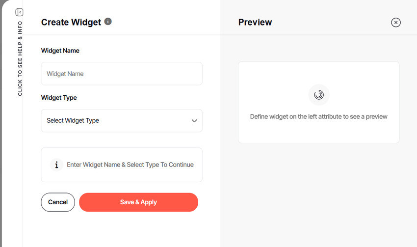Viewport: 417px width, 247px height.
Task: Click the Widget Type label
Action: pyautogui.click(x=59, y=98)
